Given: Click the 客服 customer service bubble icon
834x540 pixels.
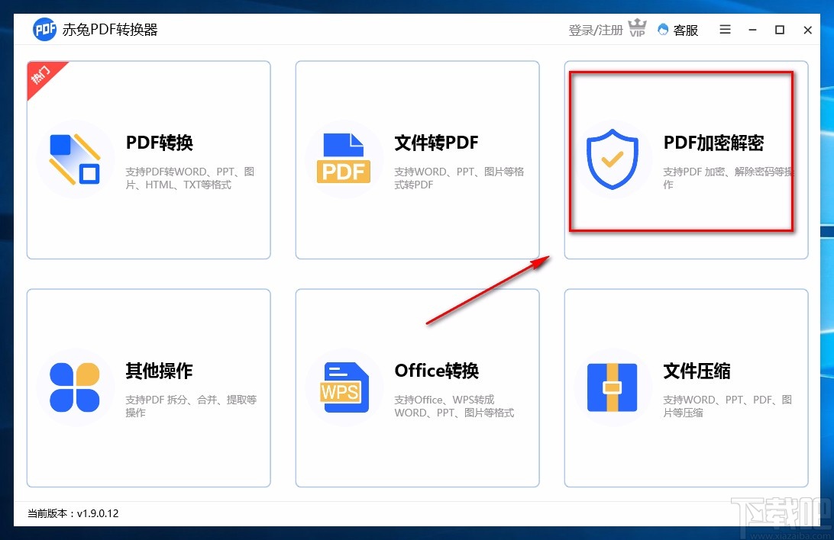Looking at the screenshot, I should [x=663, y=29].
